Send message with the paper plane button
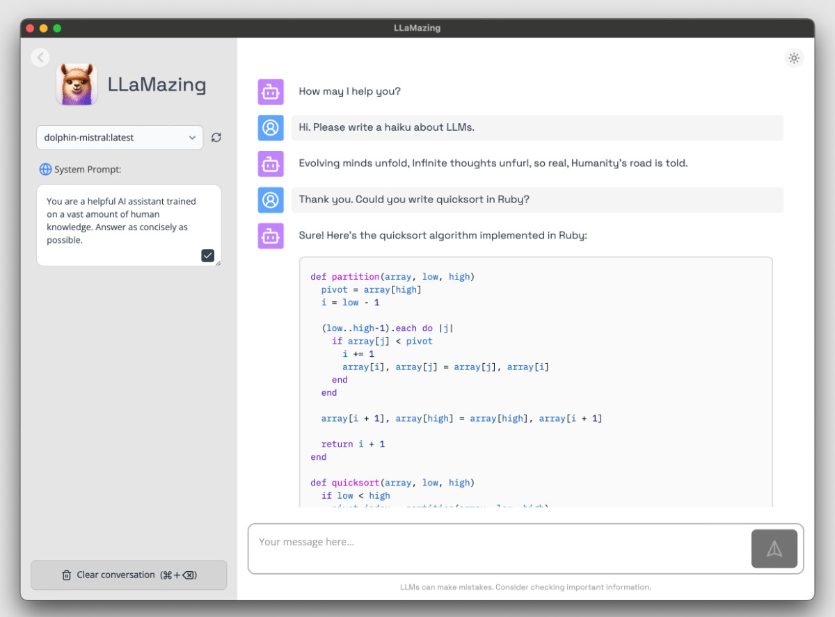Screen dimensions: 835x617 [x=774, y=549]
